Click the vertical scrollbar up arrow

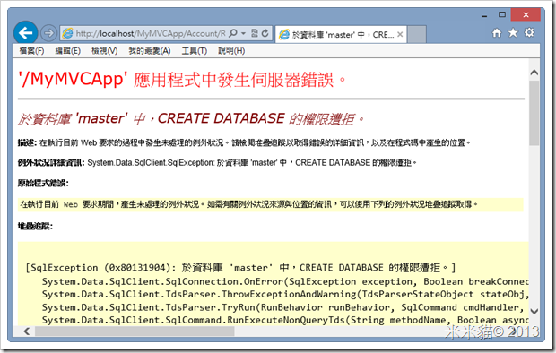pyautogui.click(x=534, y=73)
